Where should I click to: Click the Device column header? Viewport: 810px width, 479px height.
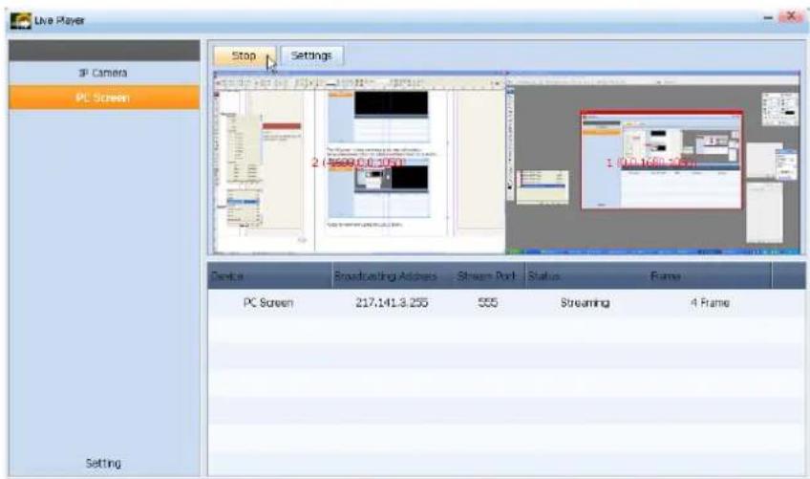coord(269,275)
